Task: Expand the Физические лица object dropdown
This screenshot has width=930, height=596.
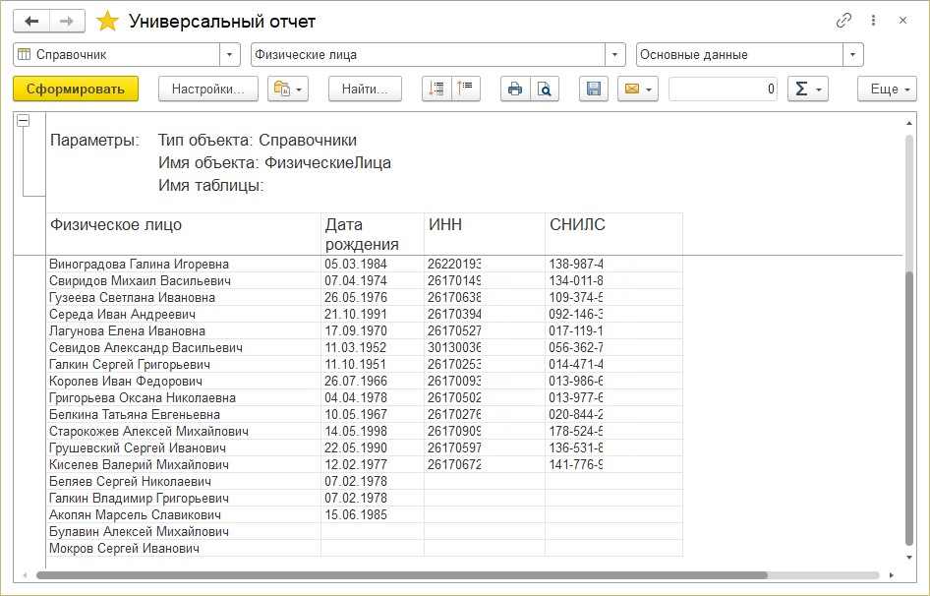Action: coord(615,55)
